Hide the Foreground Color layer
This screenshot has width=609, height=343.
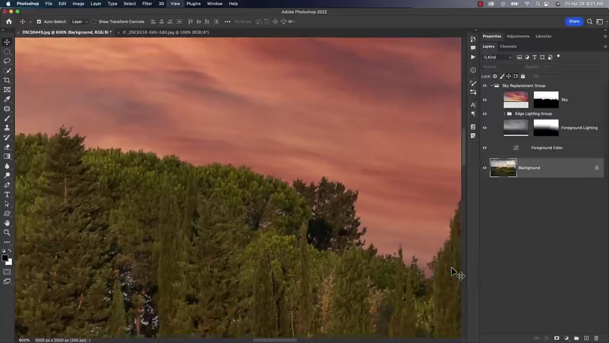click(485, 148)
